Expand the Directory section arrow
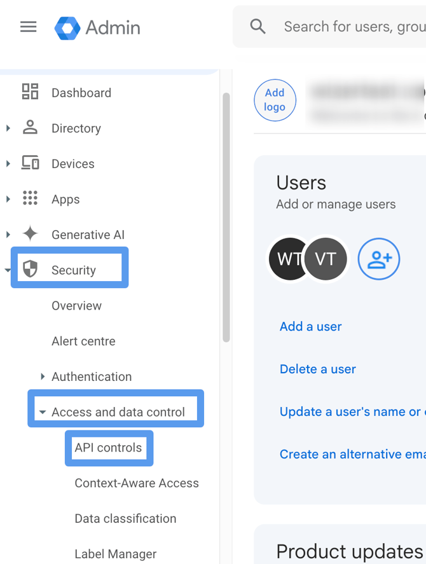The image size is (426, 564). coord(8,128)
